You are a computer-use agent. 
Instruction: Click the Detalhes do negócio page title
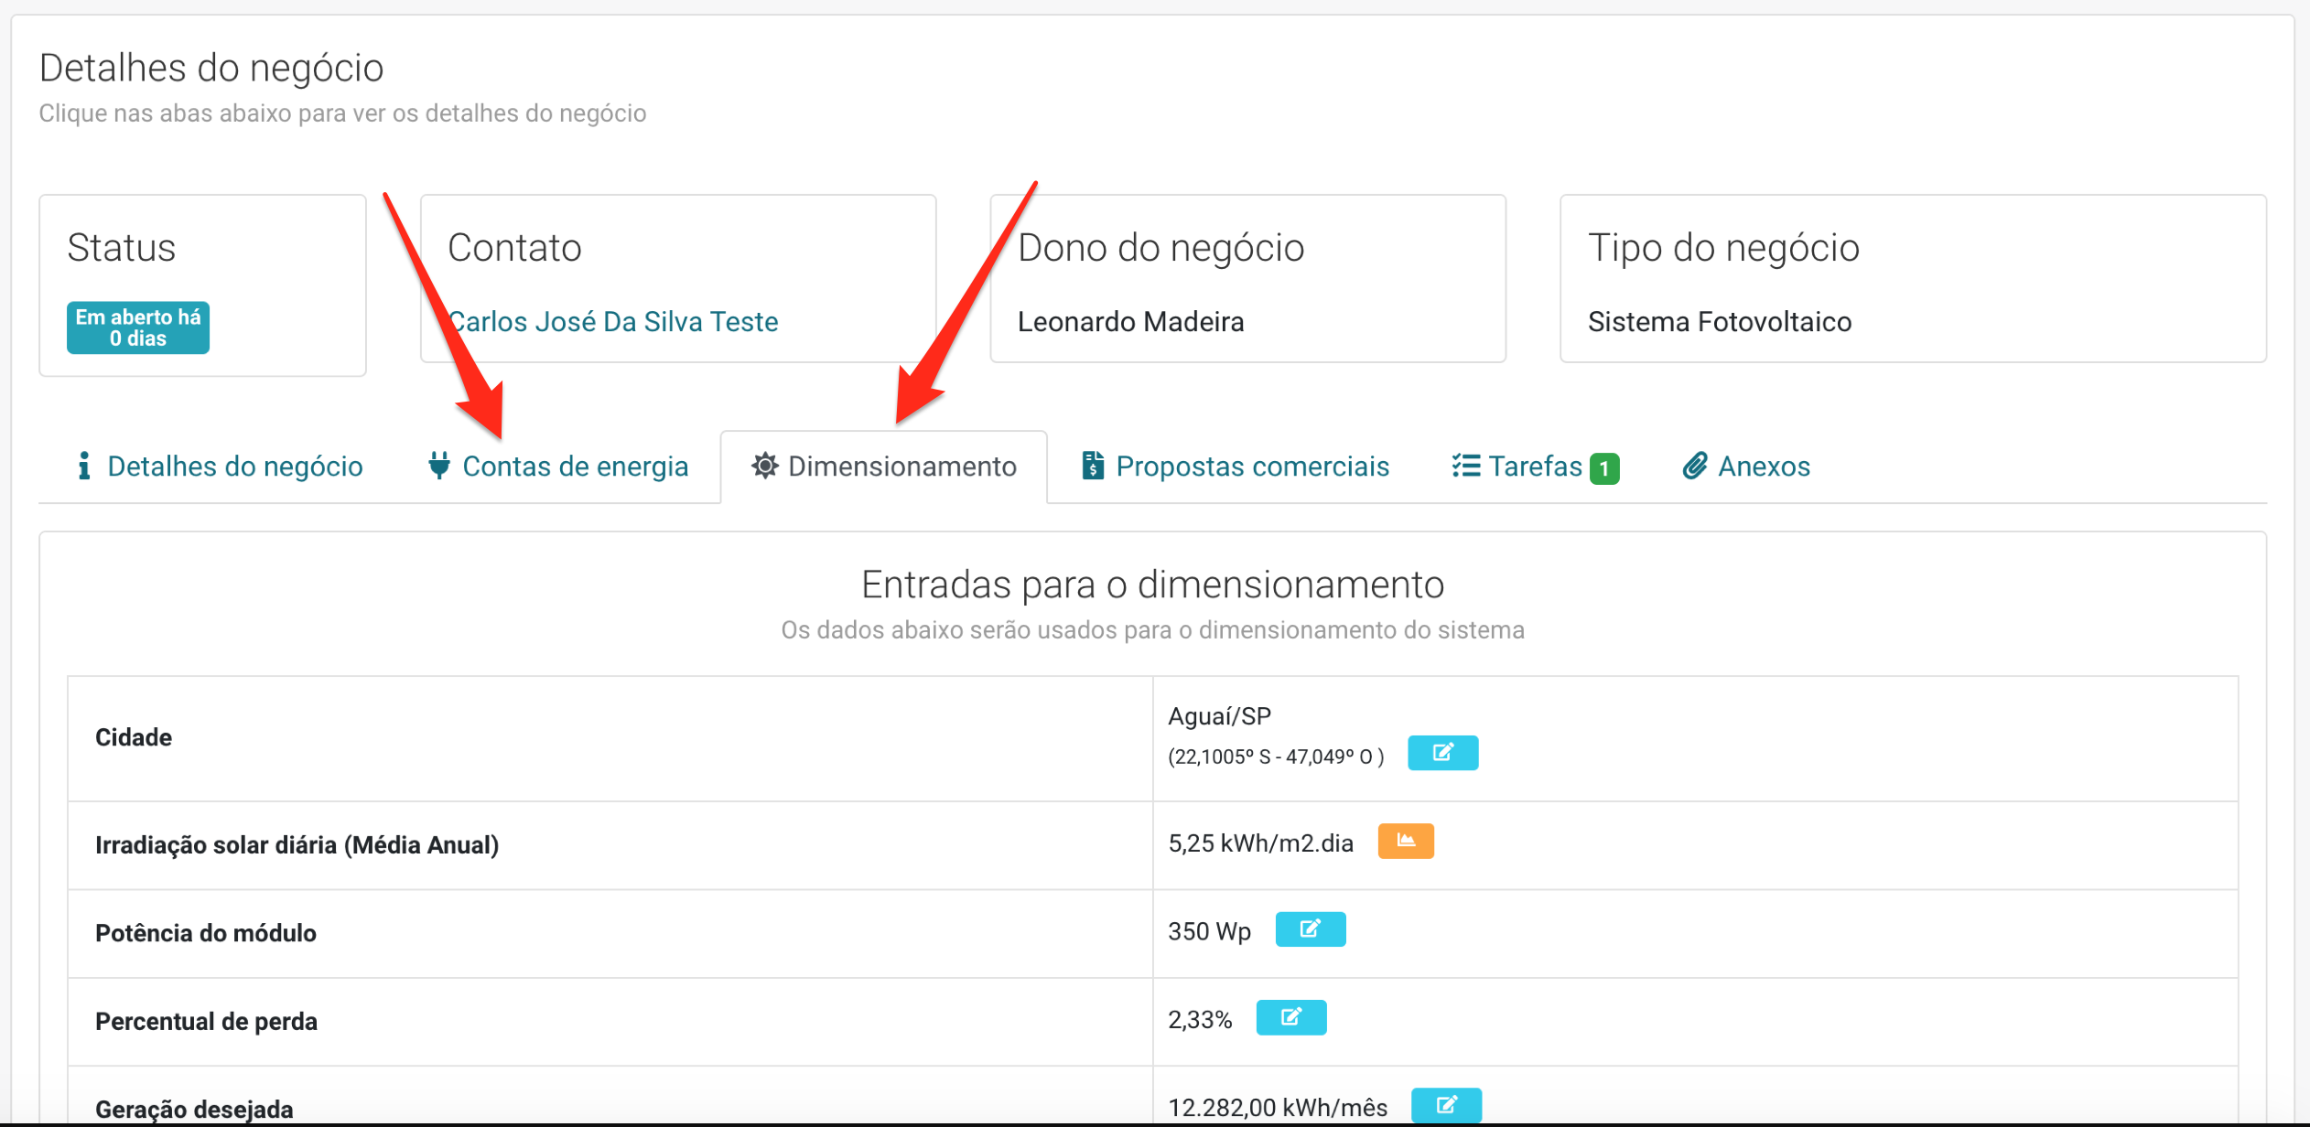point(211,68)
